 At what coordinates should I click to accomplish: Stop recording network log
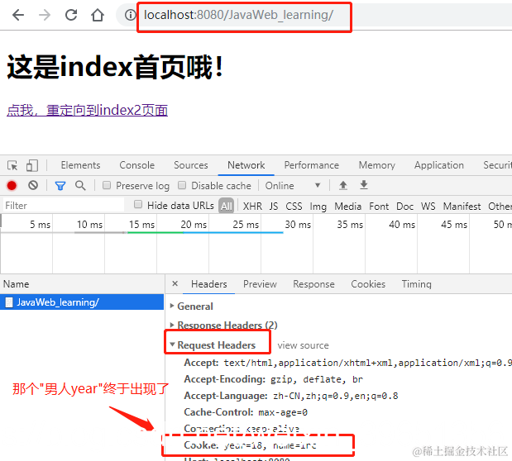[x=12, y=186]
